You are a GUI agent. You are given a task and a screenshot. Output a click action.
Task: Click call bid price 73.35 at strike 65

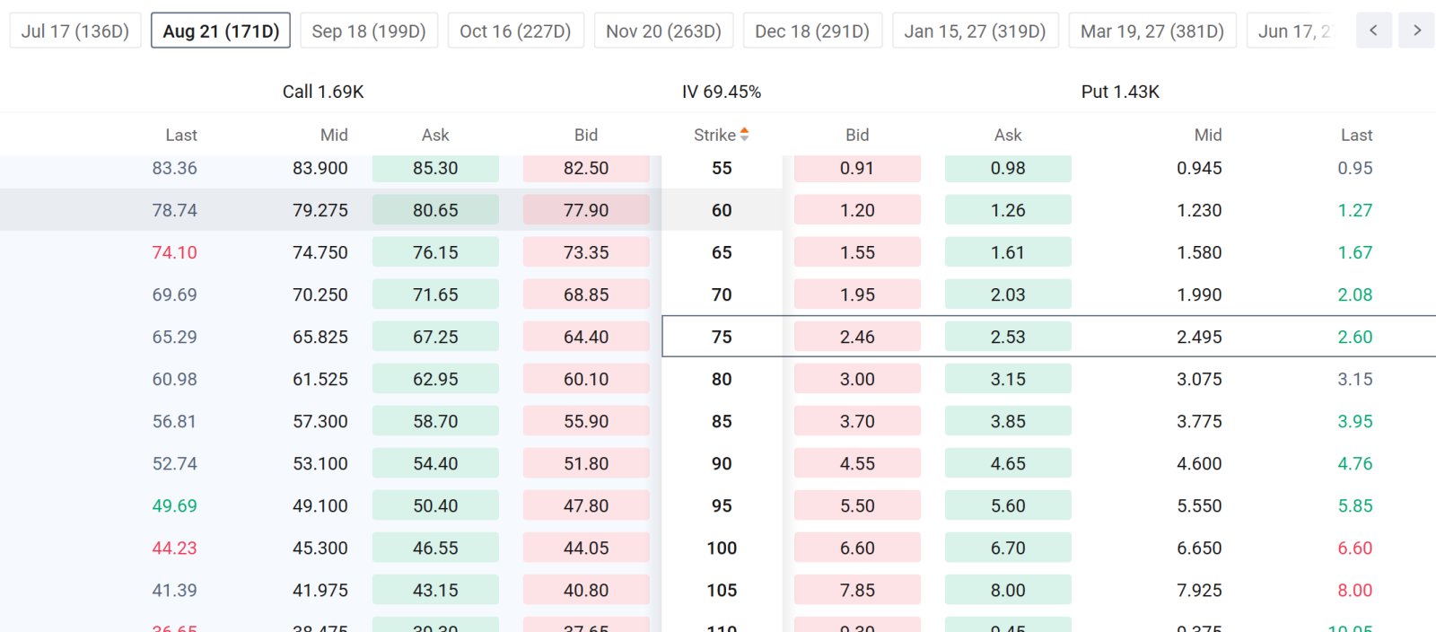(x=586, y=252)
